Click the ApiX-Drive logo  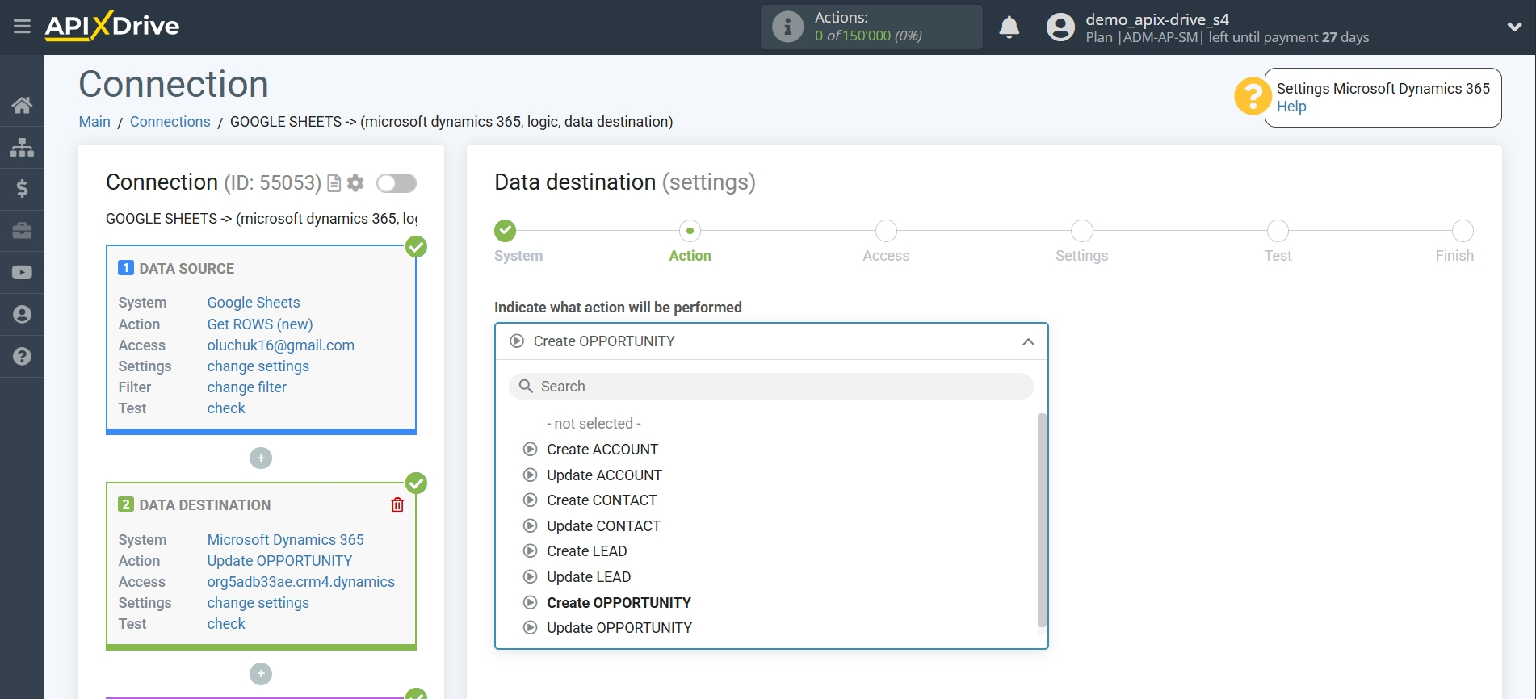(112, 26)
